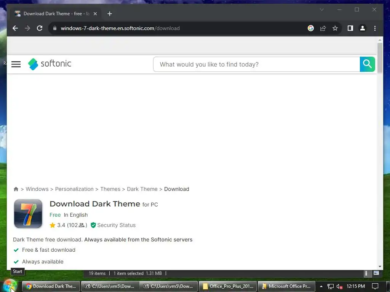Click the forward navigation arrow
The height and width of the screenshot is (292, 390).
pos(27,28)
